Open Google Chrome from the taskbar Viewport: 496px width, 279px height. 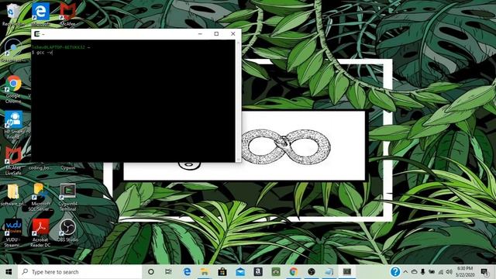click(294, 272)
